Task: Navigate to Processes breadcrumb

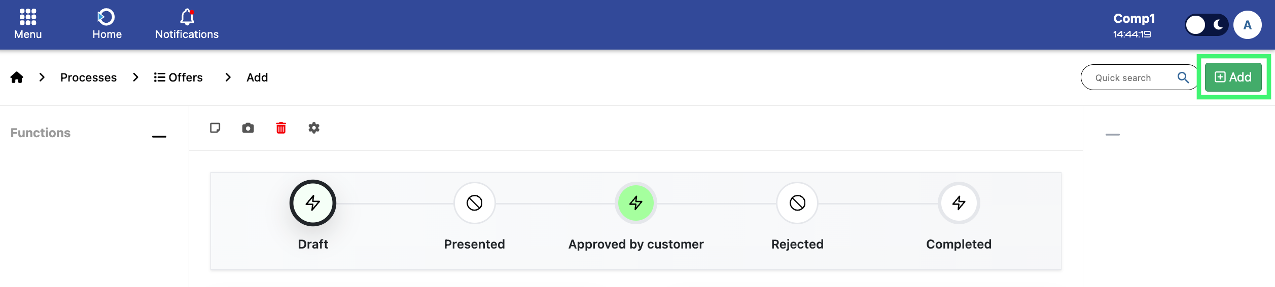Action: click(x=88, y=77)
